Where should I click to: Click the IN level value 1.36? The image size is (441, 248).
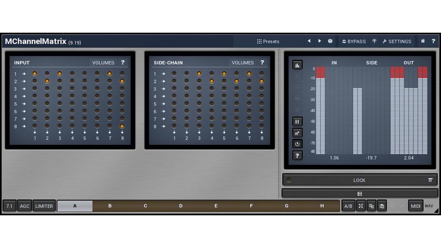[x=334, y=158]
